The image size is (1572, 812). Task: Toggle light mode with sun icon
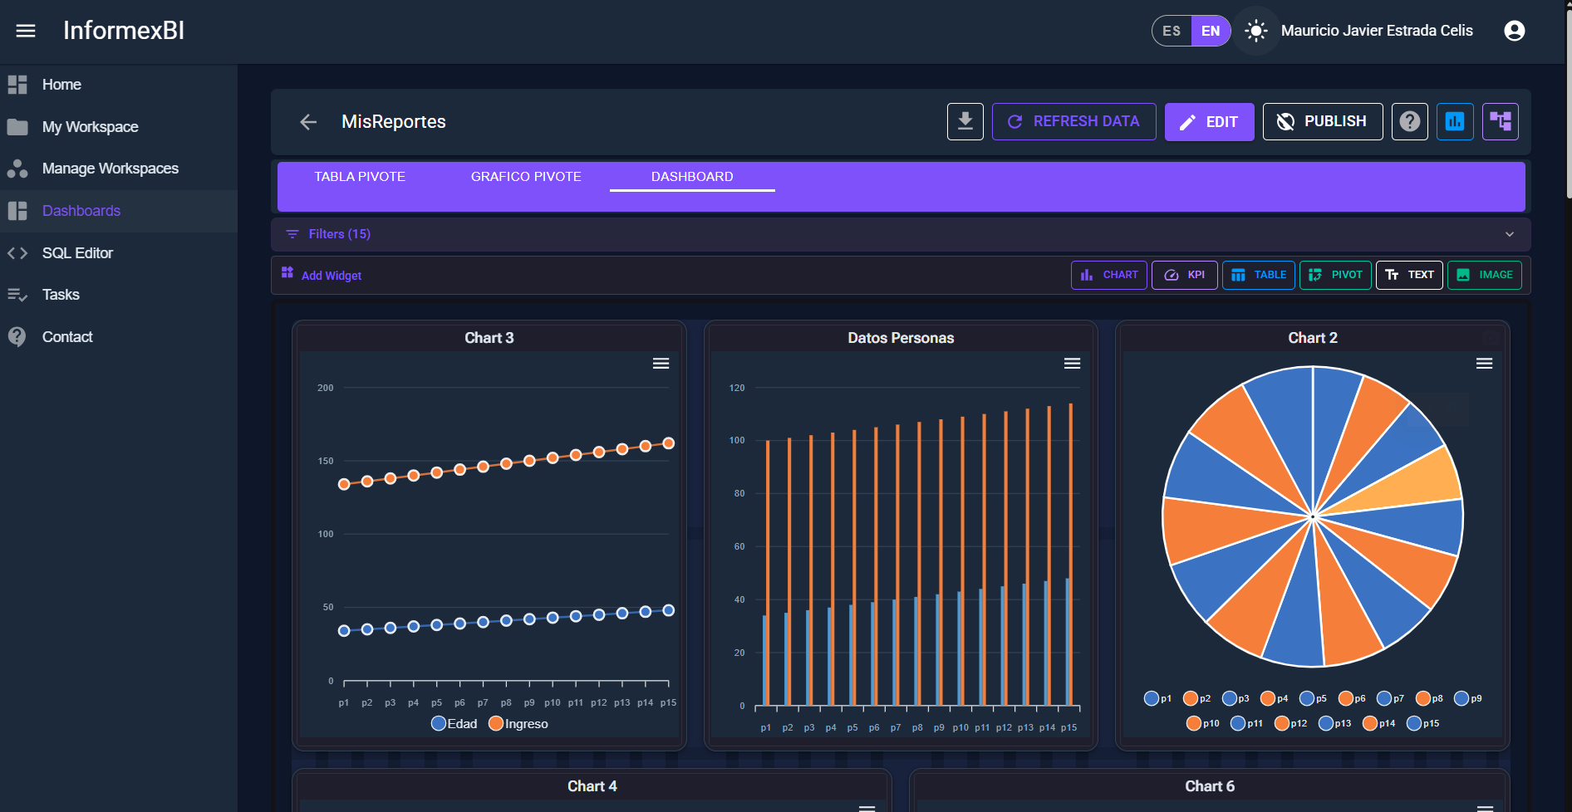(1255, 30)
